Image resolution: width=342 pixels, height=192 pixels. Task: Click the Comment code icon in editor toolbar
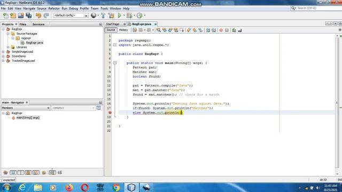(234, 30)
